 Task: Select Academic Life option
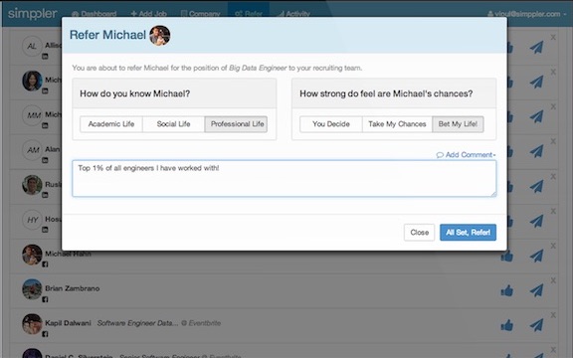111,124
